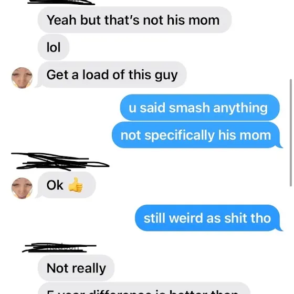Click the 'still weird as shit tho' bubble

[208, 218]
